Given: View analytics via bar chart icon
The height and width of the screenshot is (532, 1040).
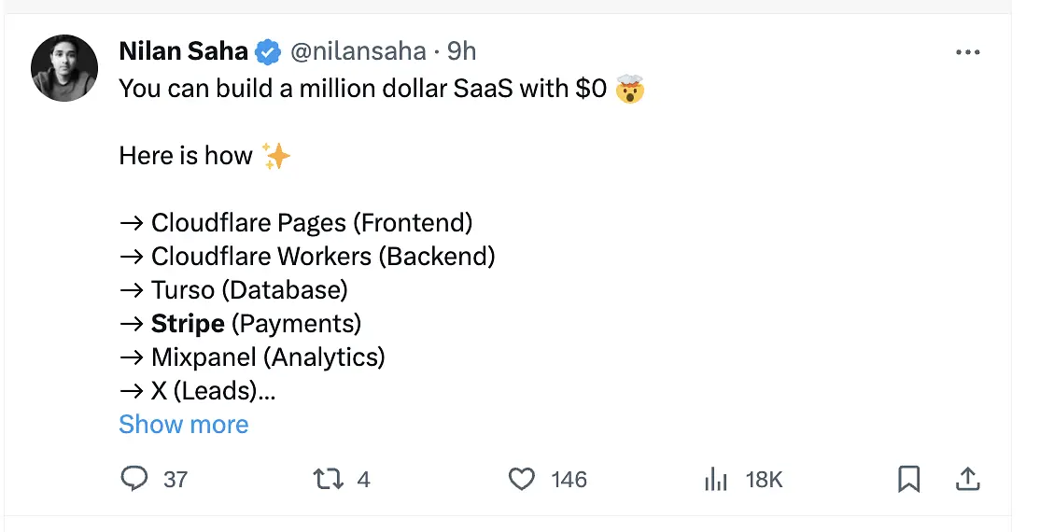Looking at the screenshot, I should point(716,479).
